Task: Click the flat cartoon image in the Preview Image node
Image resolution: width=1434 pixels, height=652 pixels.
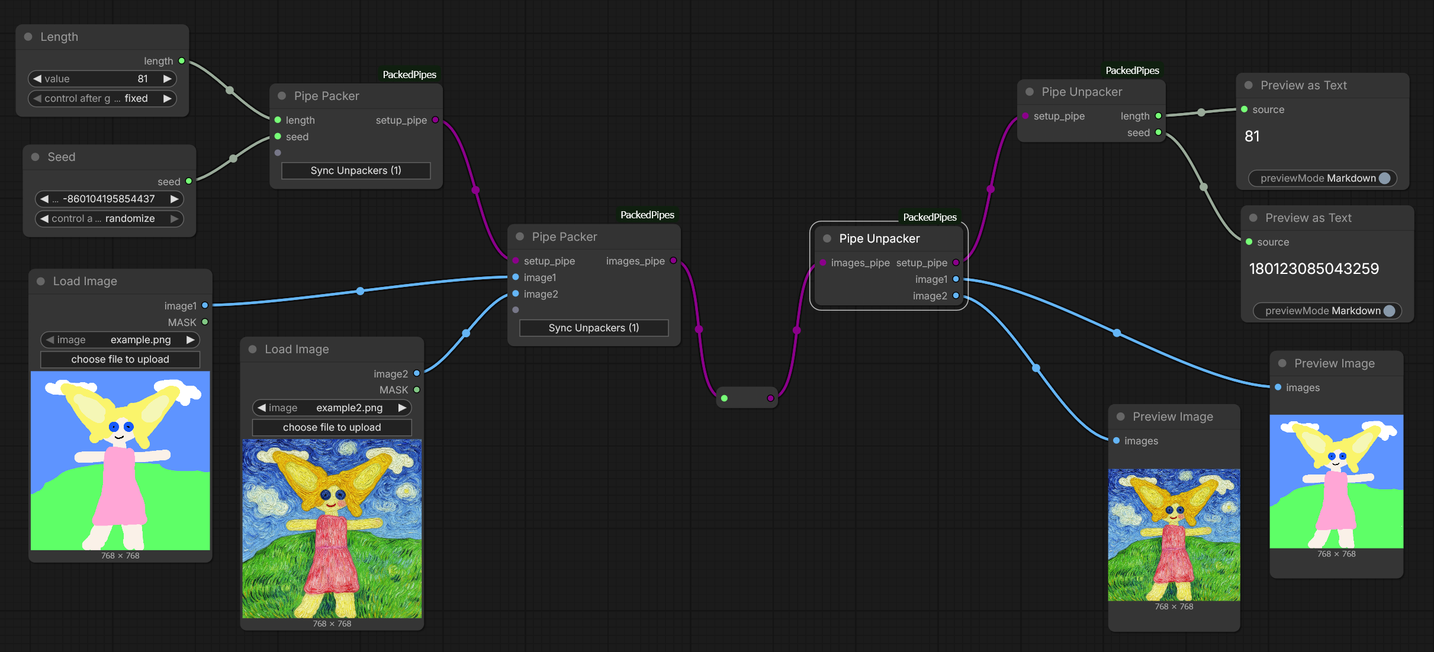Action: [x=1336, y=482]
